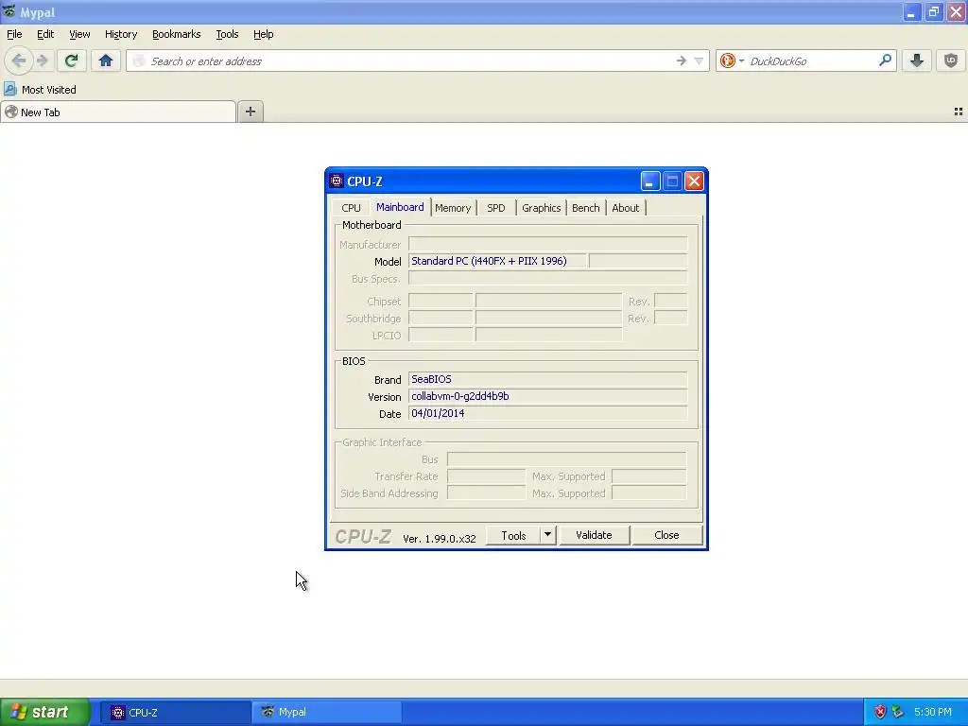Open the DuckDuckGo search engine selector

point(732,60)
